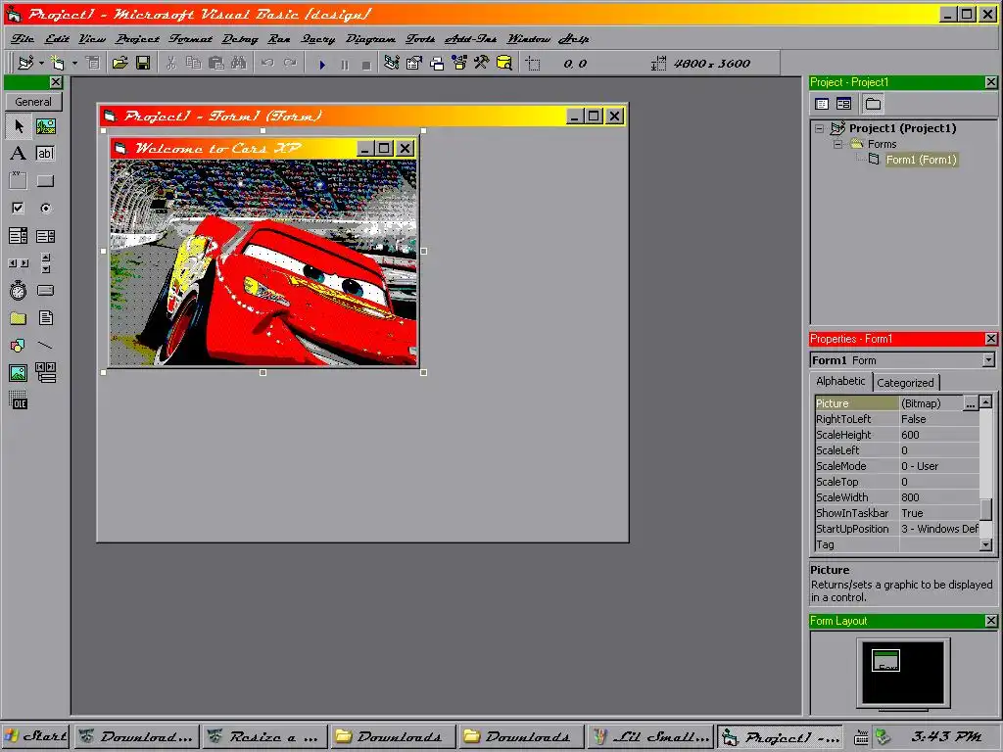The width and height of the screenshot is (1003, 752).
Task: Toggle Folders view in Project panel
Action: click(873, 104)
